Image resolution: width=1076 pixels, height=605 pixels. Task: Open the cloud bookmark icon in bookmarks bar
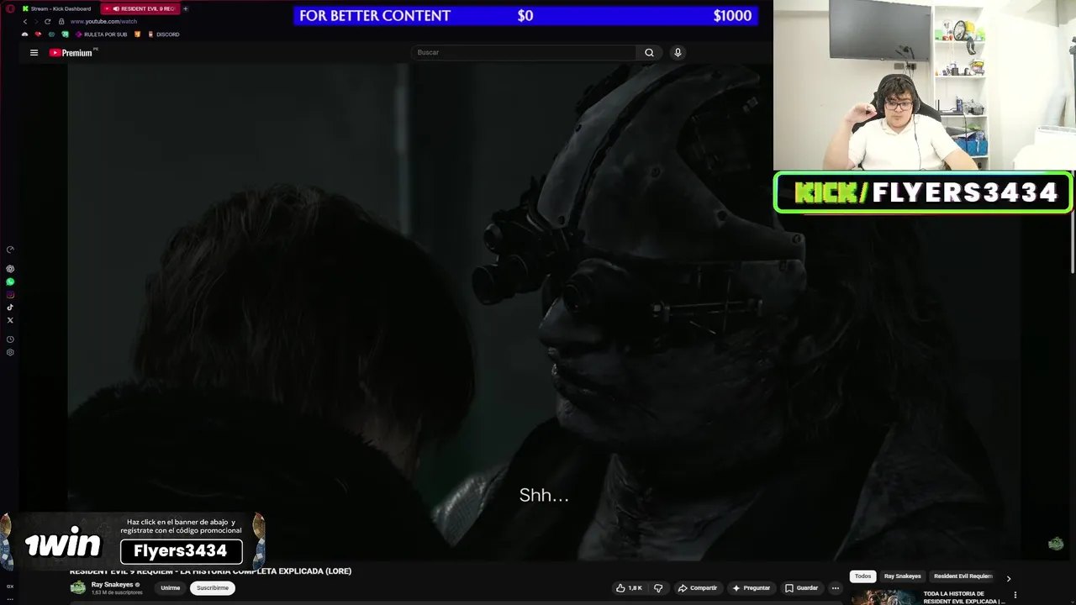[x=24, y=34]
